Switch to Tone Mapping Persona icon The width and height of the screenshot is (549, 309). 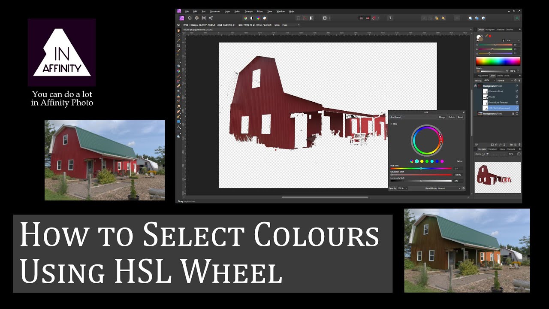[x=204, y=18]
